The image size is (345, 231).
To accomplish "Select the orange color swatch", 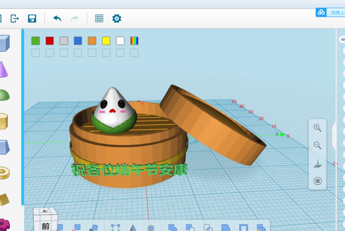I will click(92, 41).
